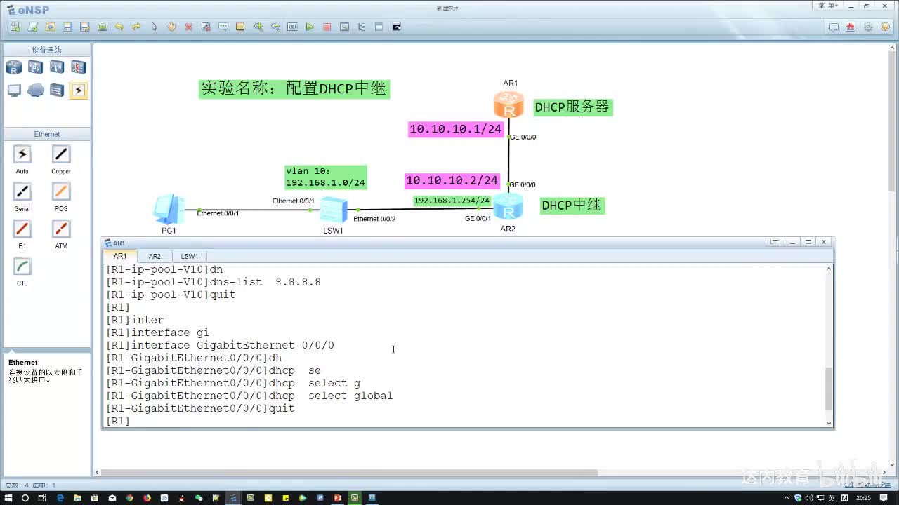Click the terminal vertical scrollbar thumb
The width and height of the screenshot is (899, 505).
(x=829, y=388)
